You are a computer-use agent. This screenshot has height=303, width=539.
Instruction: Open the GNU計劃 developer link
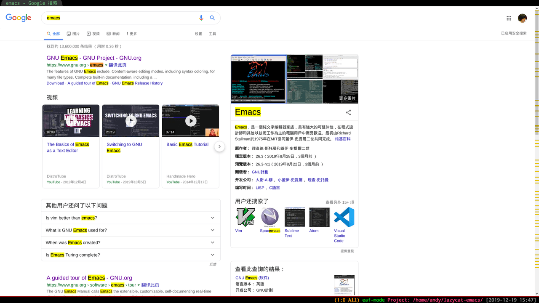[x=260, y=172]
